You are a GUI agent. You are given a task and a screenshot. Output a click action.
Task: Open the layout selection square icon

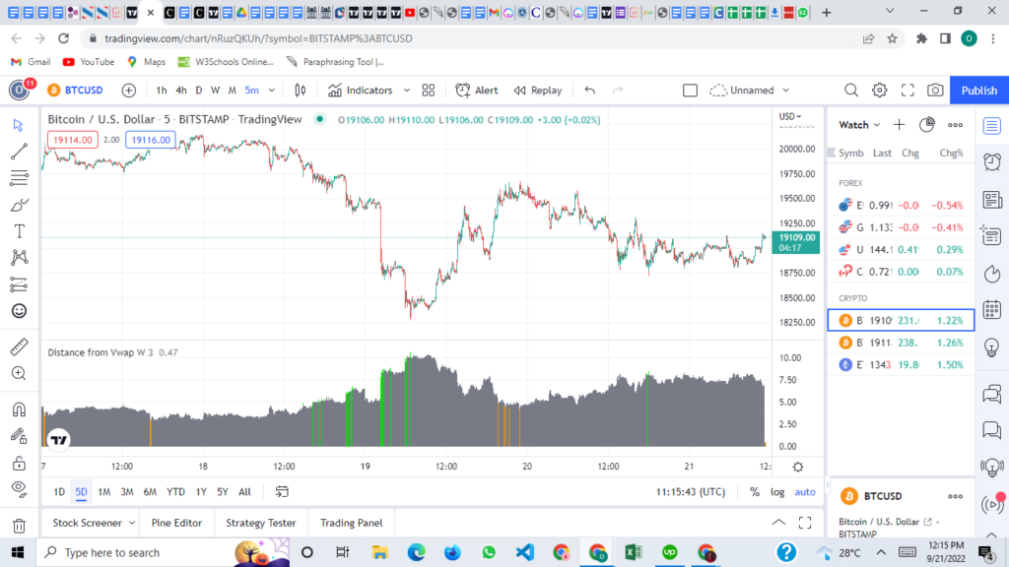pos(690,91)
